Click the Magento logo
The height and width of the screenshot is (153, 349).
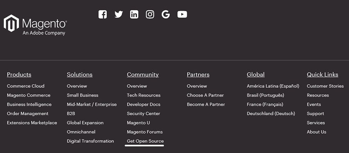[x=35, y=25]
